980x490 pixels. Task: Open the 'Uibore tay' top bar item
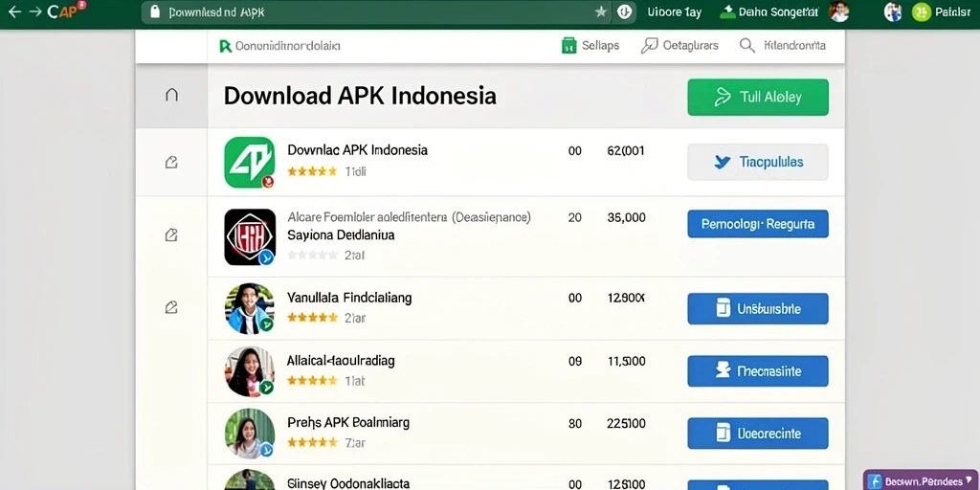click(675, 11)
